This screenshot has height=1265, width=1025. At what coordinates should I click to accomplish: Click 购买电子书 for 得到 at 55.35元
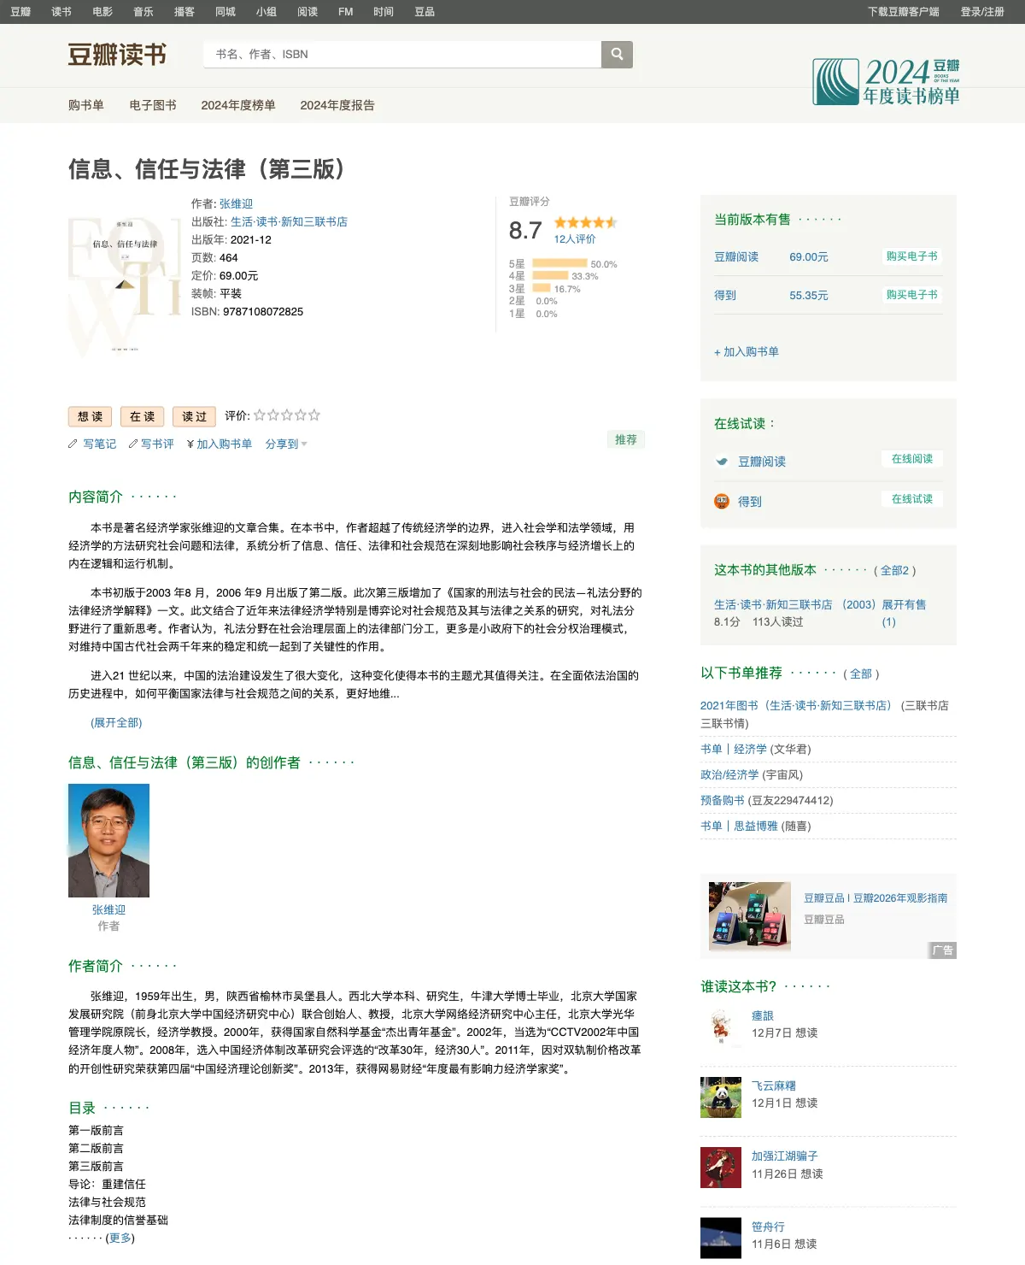click(x=911, y=295)
